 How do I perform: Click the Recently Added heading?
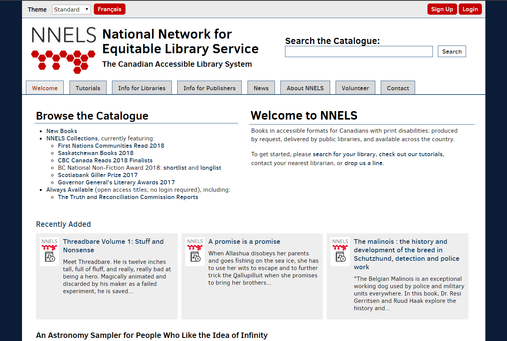click(63, 225)
